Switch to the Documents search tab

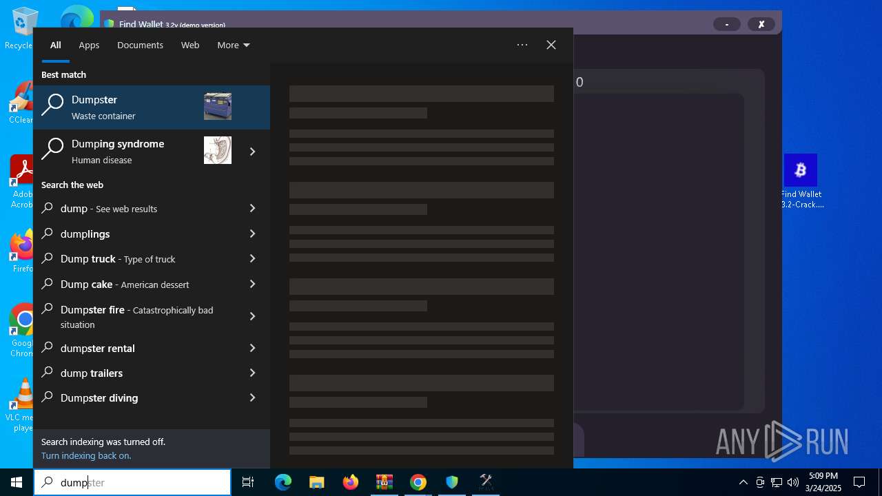point(140,45)
